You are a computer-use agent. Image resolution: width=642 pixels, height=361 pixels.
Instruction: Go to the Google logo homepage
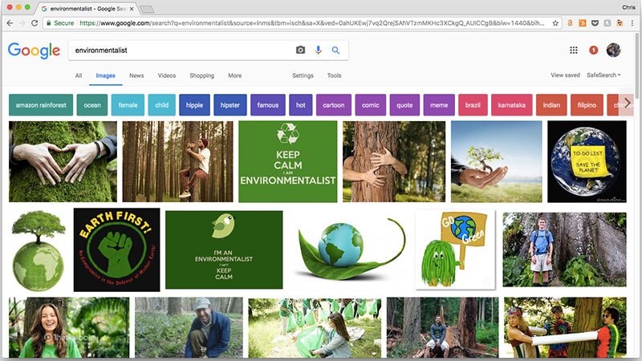[34, 51]
